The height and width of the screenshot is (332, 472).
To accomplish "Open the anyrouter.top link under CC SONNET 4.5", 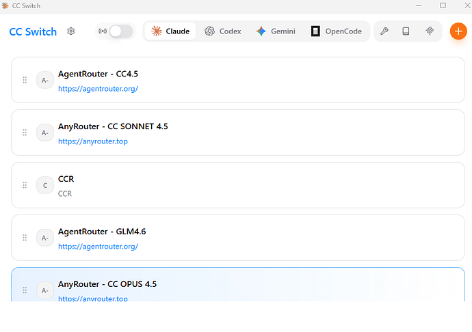I will 92,141.
